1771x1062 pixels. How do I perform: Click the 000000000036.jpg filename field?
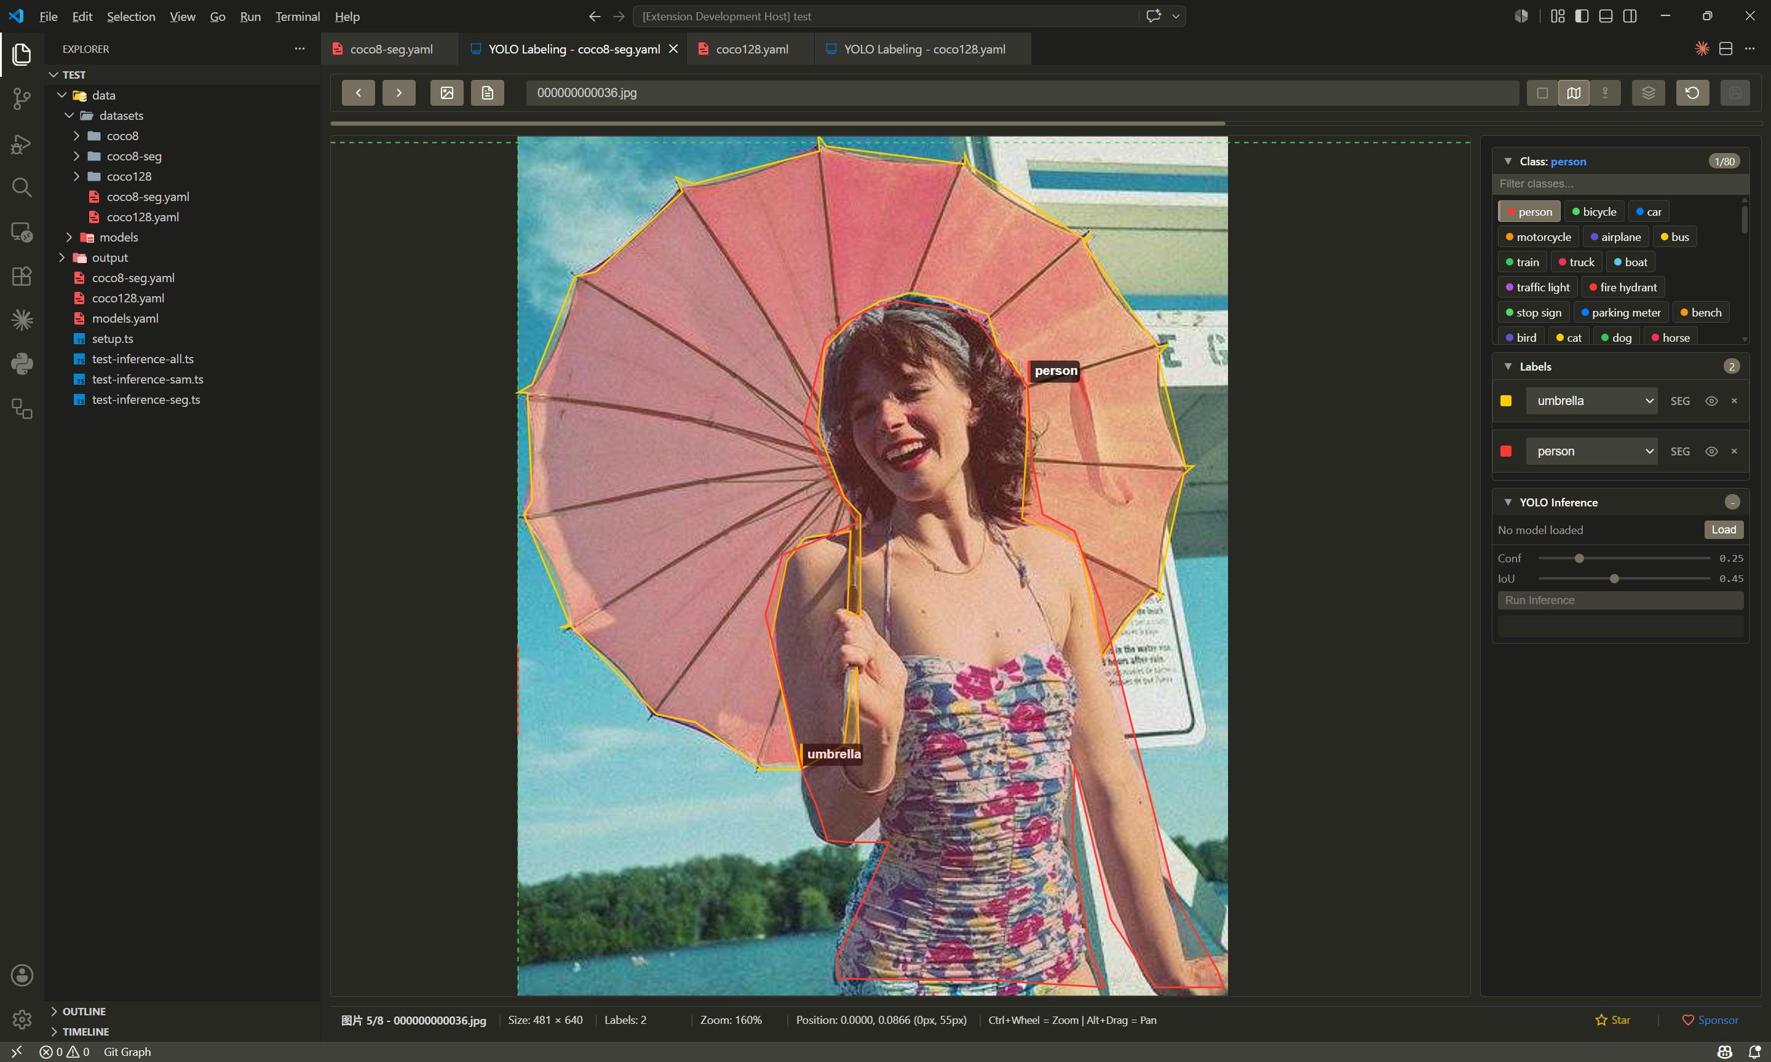click(1021, 93)
